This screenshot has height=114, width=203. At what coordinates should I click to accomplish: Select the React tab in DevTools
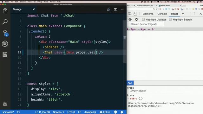174,14
